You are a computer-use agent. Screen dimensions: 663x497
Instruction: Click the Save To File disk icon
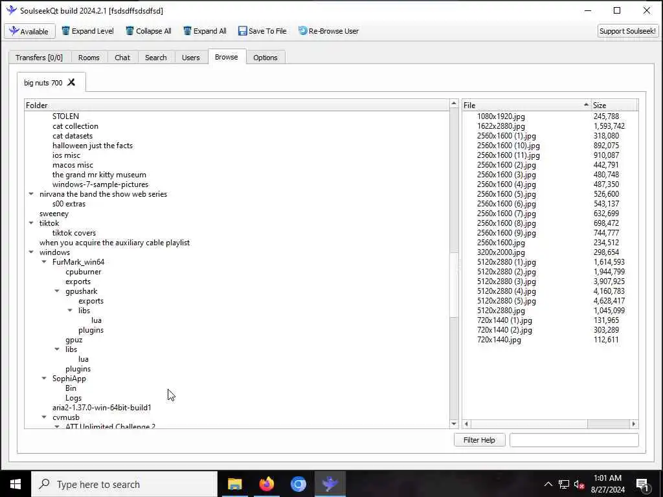[x=242, y=31]
